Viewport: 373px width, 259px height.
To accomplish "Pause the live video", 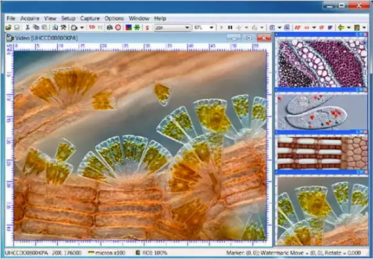I will (x=230, y=28).
